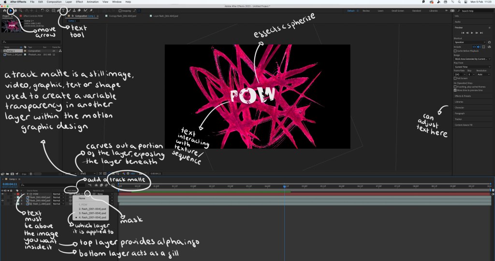Select the Eraser tool
Viewport: 495px width, 261px height.
(x=80, y=10)
